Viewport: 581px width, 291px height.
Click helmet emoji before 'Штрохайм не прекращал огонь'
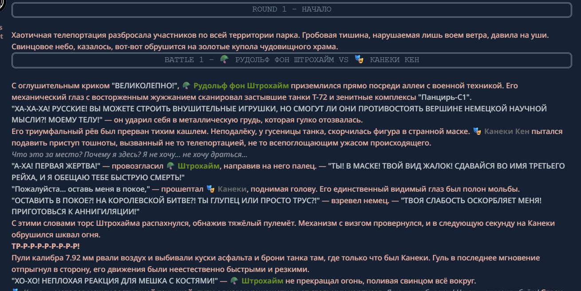point(234,281)
